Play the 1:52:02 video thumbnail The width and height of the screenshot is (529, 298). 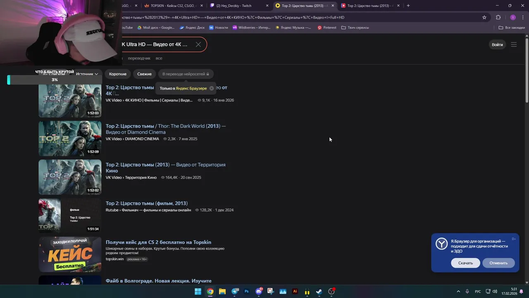tap(70, 177)
